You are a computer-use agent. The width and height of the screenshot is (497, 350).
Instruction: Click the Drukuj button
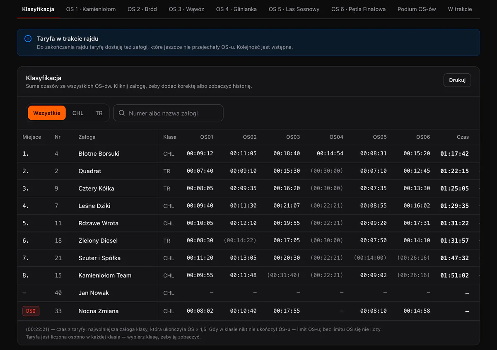tap(457, 80)
